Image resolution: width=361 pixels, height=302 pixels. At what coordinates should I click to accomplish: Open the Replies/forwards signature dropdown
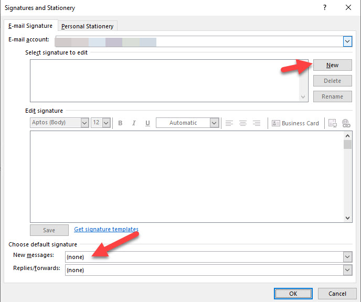348,270
